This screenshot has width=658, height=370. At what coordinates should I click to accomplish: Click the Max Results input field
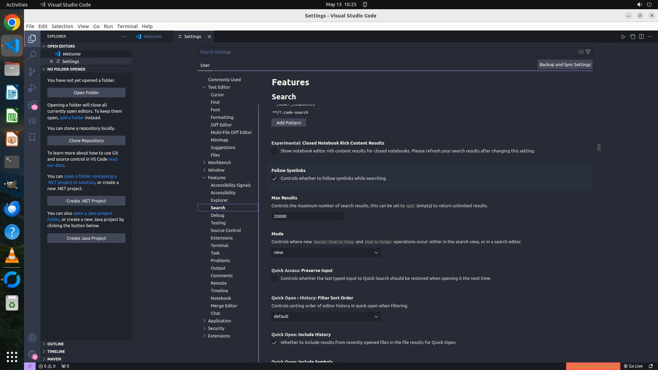307,216
